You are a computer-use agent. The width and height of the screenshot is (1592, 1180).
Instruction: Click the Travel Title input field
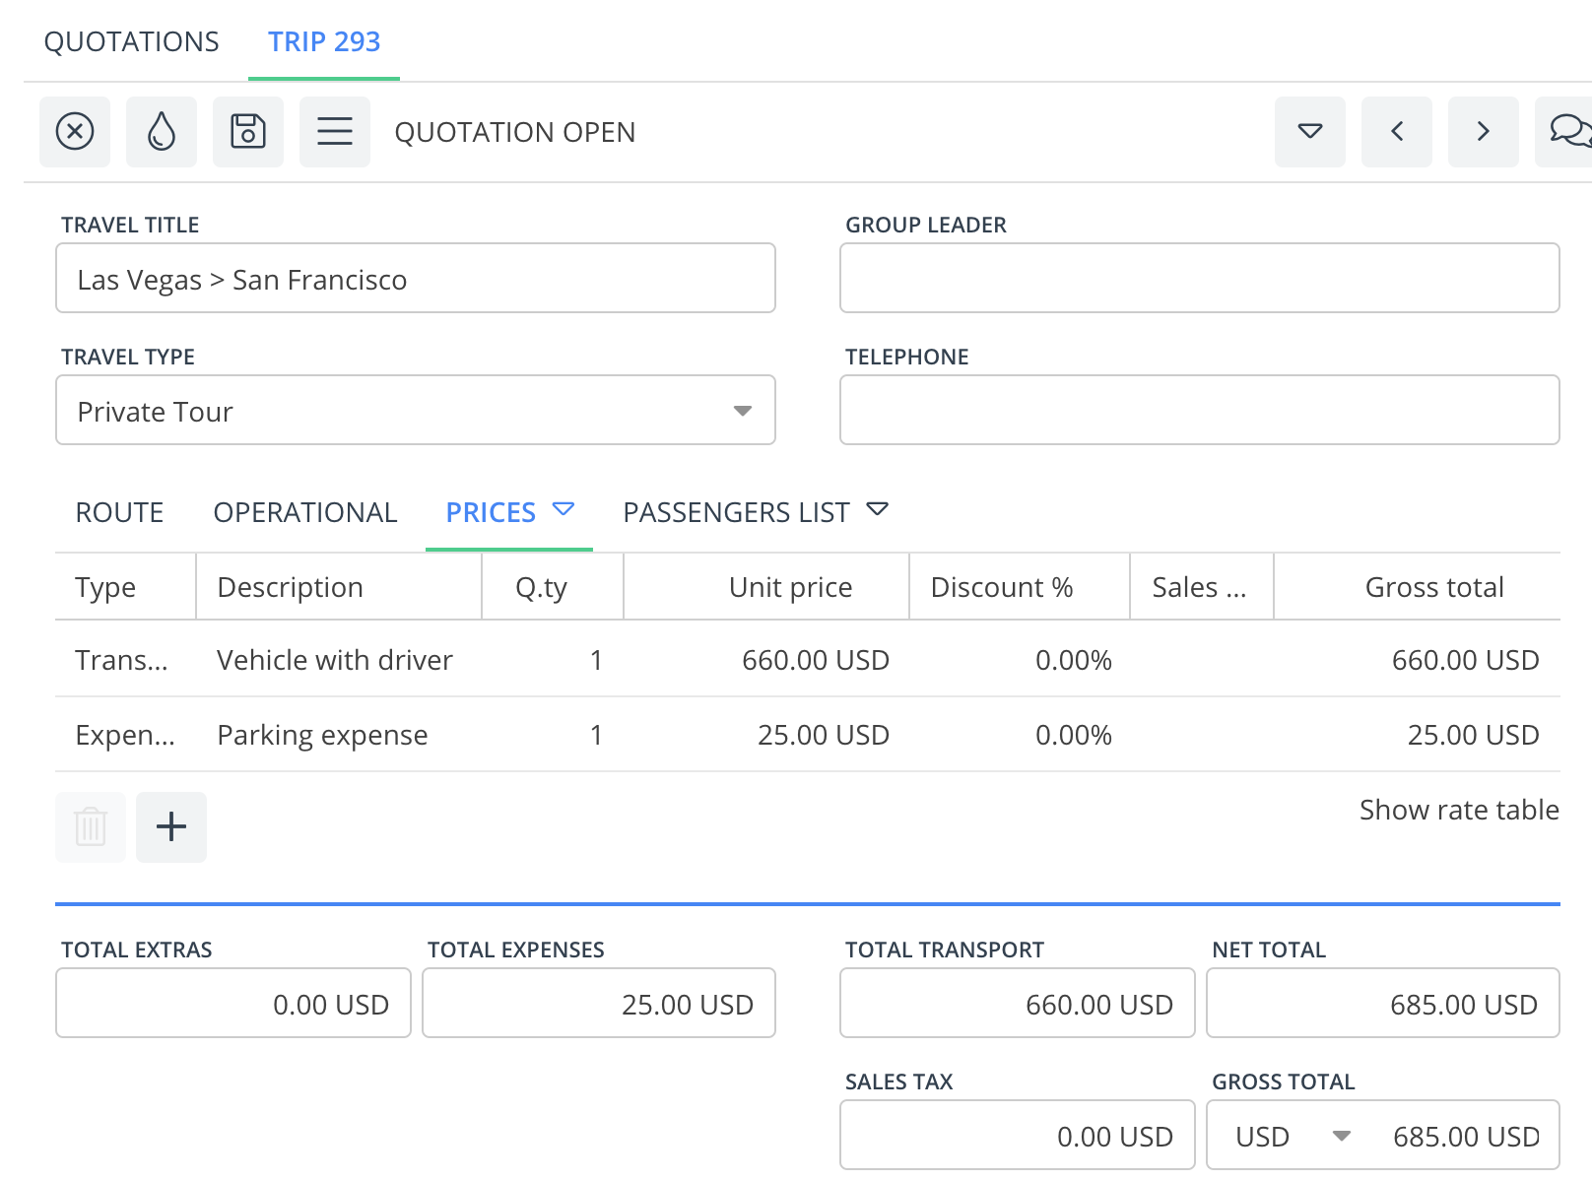[x=415, y=279]
